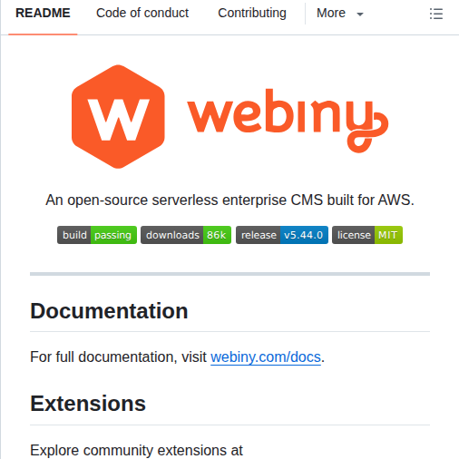Click the caret arrow beside More
459x459 pixels.
coord(360,15)
